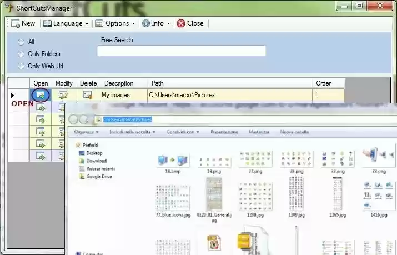Image resolution: width=397 pixels, height=255 pixels.
Task: Select the 28.png thumbnail
Action: [297, 159]
